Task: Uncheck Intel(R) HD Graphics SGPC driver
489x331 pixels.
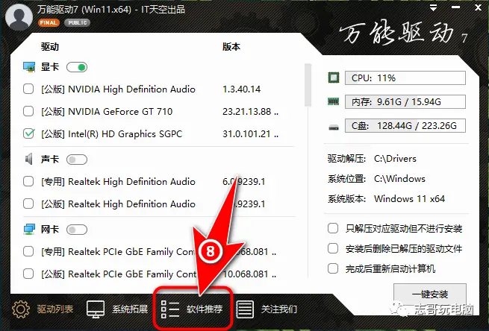Action: (x=28, y=134)
